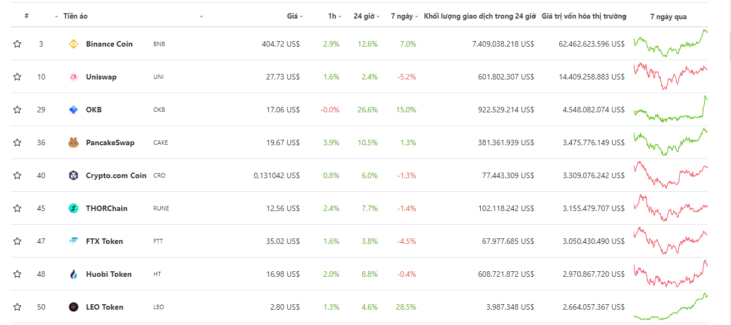731x325 pixels.
Task: Open the Uniswap coin link
Action: pyautogui.click(x=101, y=77)
